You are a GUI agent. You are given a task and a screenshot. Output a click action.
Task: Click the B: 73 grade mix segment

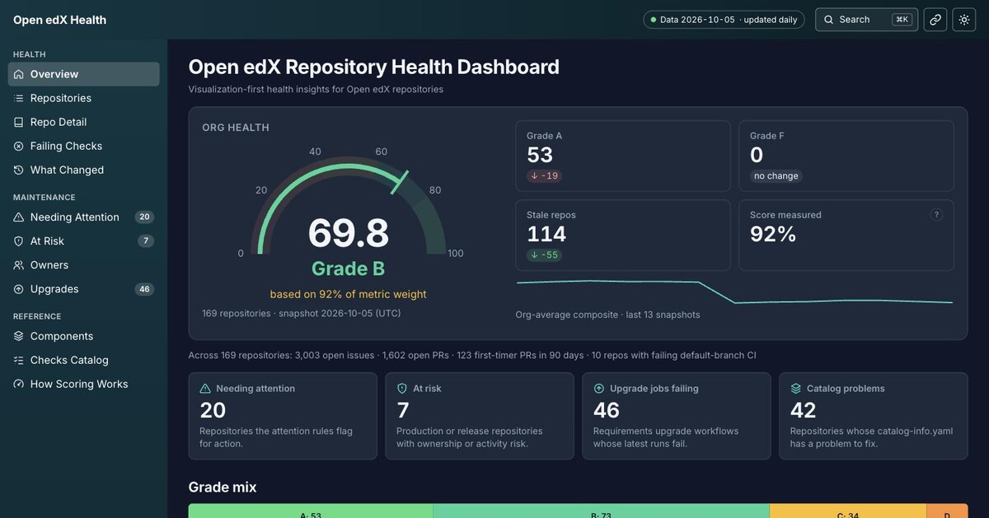[602, 511]
